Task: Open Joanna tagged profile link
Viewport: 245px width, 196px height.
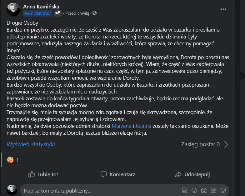Action: tap(143, 126)
